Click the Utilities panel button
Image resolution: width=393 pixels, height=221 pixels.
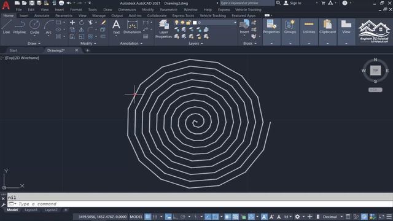(x=309, y=31)
